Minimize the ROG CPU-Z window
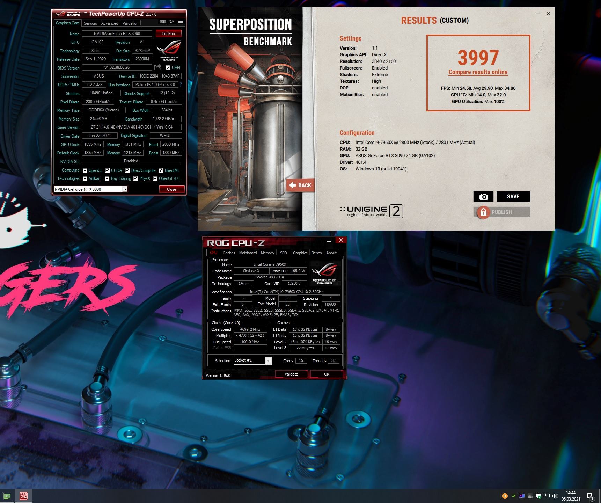This screenshot has height=503, width=601. coord(328,241)
